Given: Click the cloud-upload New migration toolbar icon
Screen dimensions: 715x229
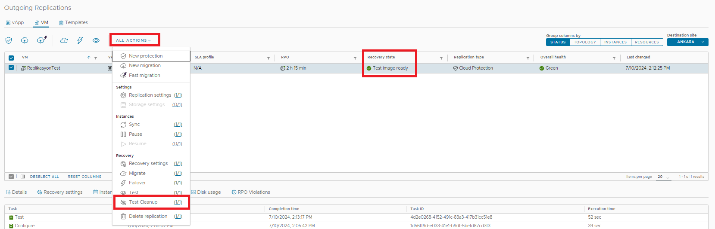Looking at the screenshot, I should [x=25, y=40].
